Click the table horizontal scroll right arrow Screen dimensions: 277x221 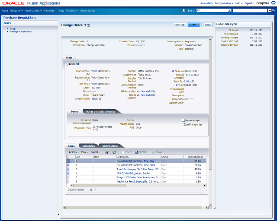point(204,186)
